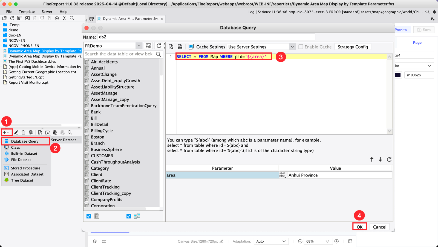
Task: Click the dataset Name field containing ds2
Action: (x=206, y=37)
